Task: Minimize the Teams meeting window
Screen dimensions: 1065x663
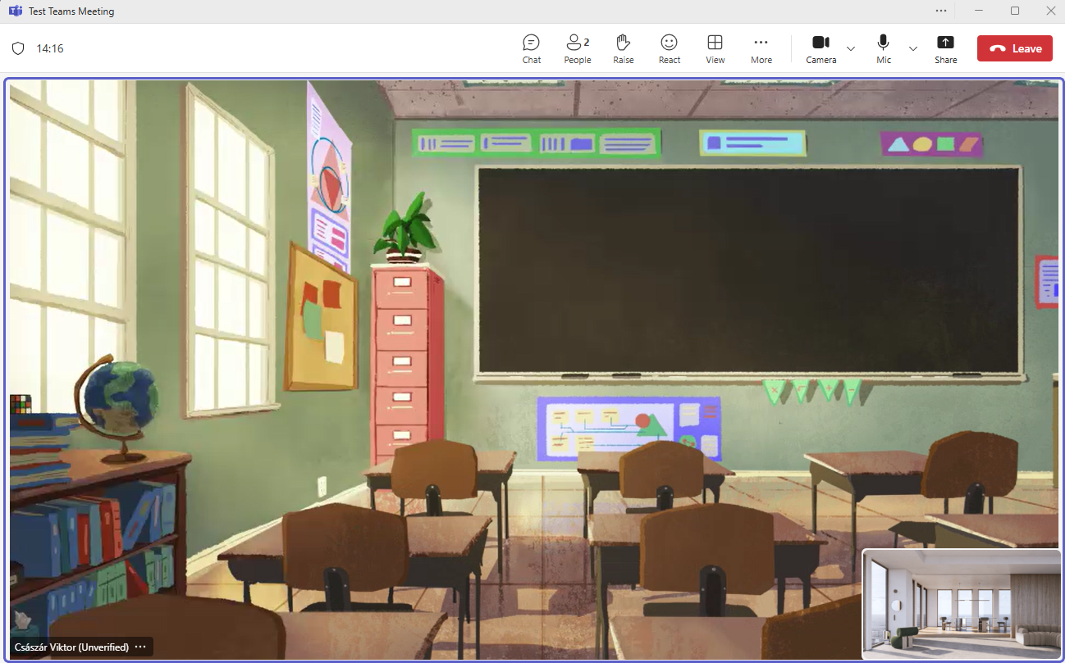Action: (x=979, y=11)
